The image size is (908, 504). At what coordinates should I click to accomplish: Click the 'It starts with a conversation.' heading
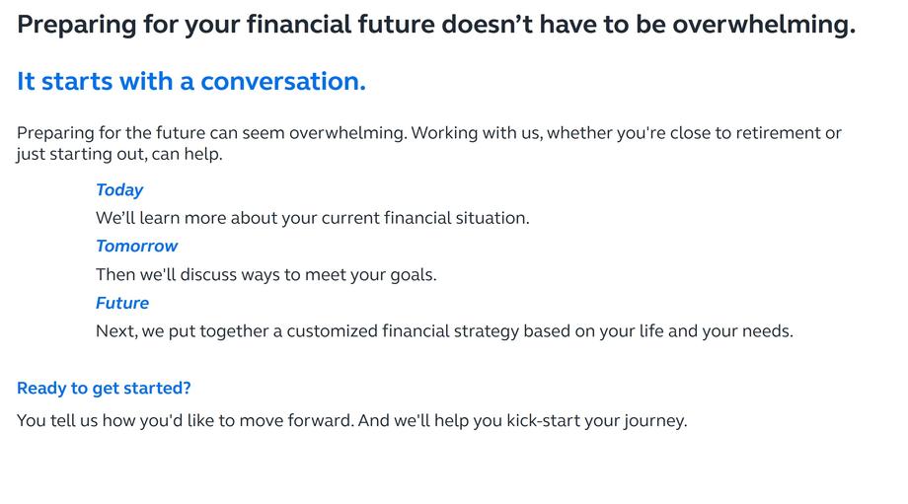[191, 81]
